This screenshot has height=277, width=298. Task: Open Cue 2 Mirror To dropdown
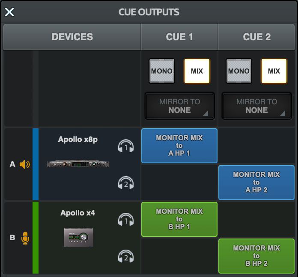(256, 106)
